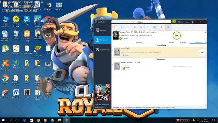Viewport: 218px width, 123px height.
Task: Click the download arrow icon in toolbar
Action: [x=128, y=27]
